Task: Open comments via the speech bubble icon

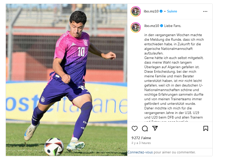Action: [x=145, y=128]
